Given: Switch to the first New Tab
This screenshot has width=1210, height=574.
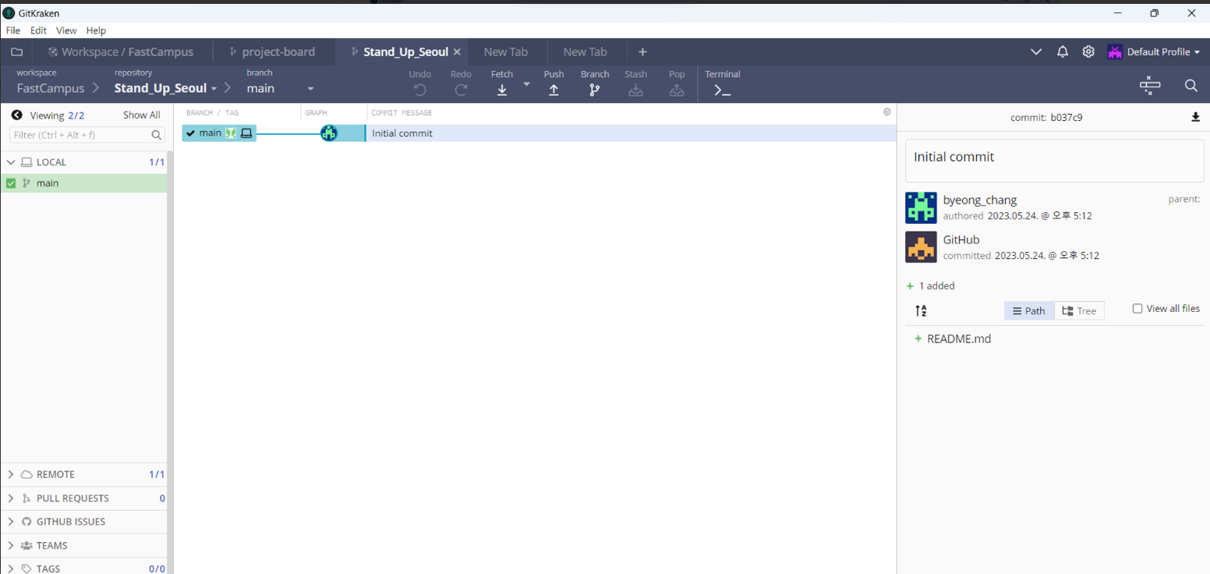Looking at the screenshot, I should tap(506, 52).
